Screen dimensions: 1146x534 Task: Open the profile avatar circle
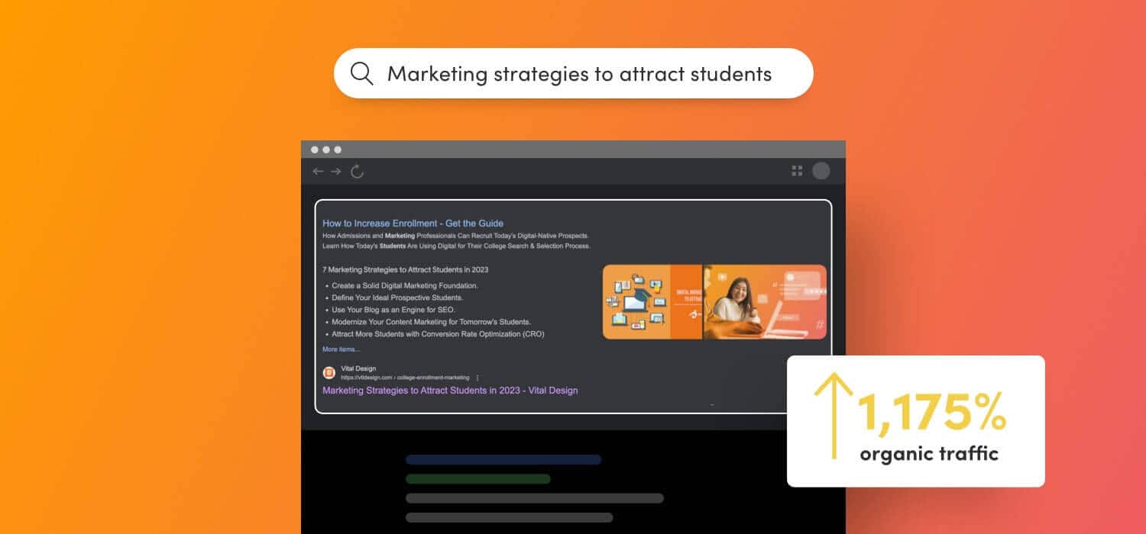(x=821, y=171)
